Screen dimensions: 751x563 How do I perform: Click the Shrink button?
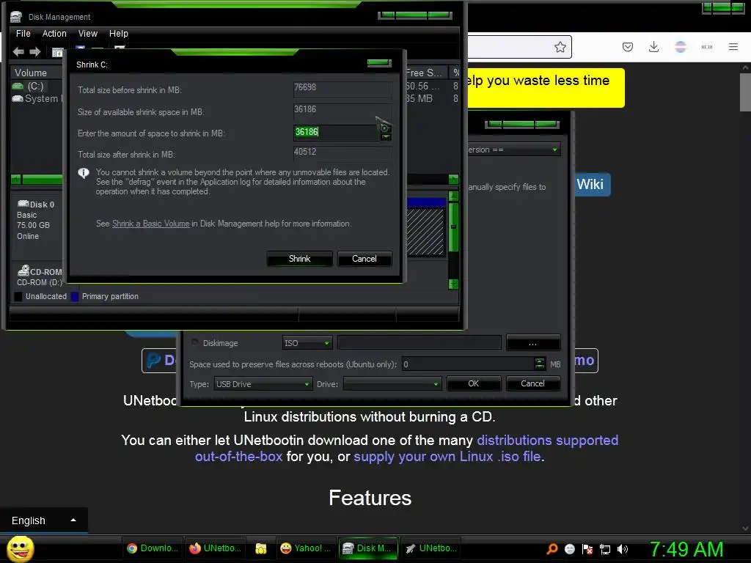[x=299, y=259]
